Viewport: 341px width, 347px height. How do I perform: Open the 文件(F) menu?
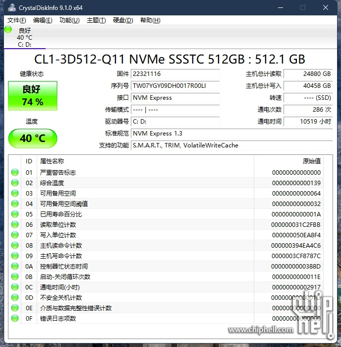[x=16, y=20]
